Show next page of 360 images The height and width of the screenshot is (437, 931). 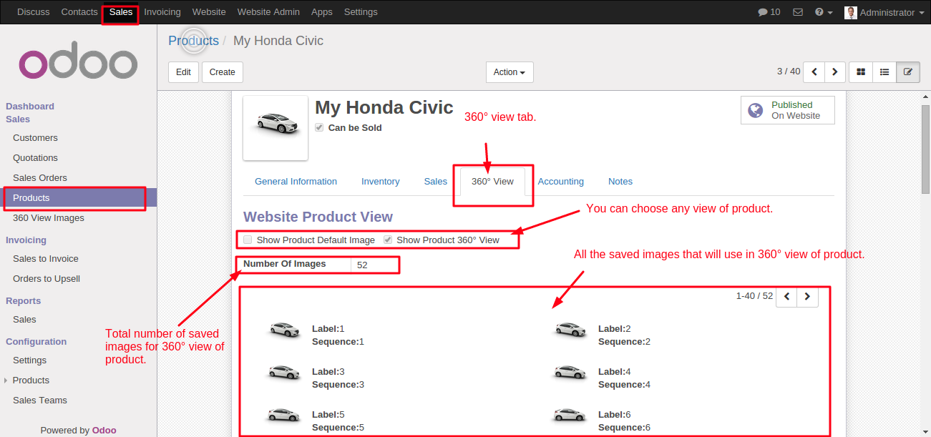point(807,296)
